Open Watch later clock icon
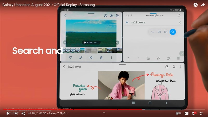Image resolution: width=208 pixels, height=117 pixels. click(x=196, y=5)
